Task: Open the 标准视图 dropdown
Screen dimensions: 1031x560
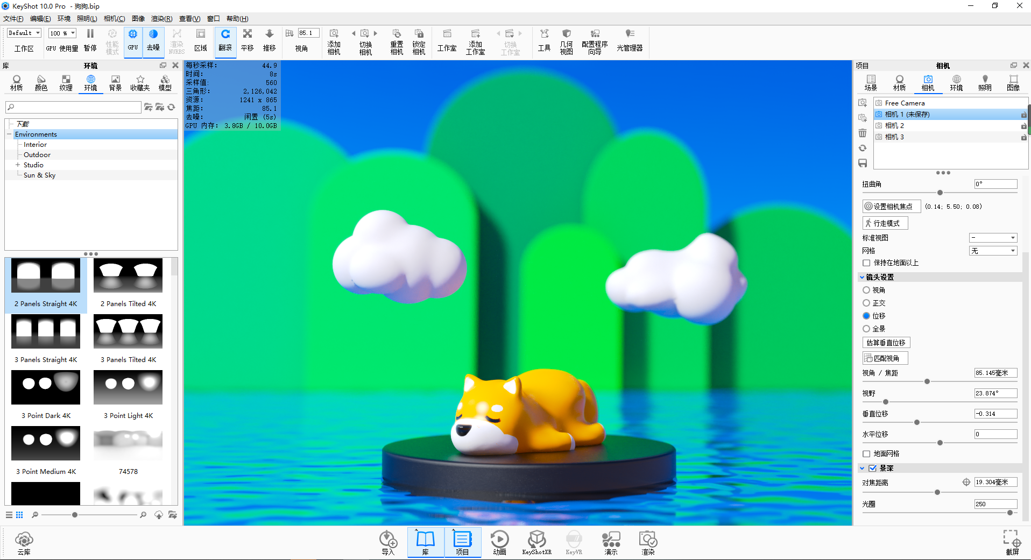Action: pyautogui.click(x=993, y=237)
